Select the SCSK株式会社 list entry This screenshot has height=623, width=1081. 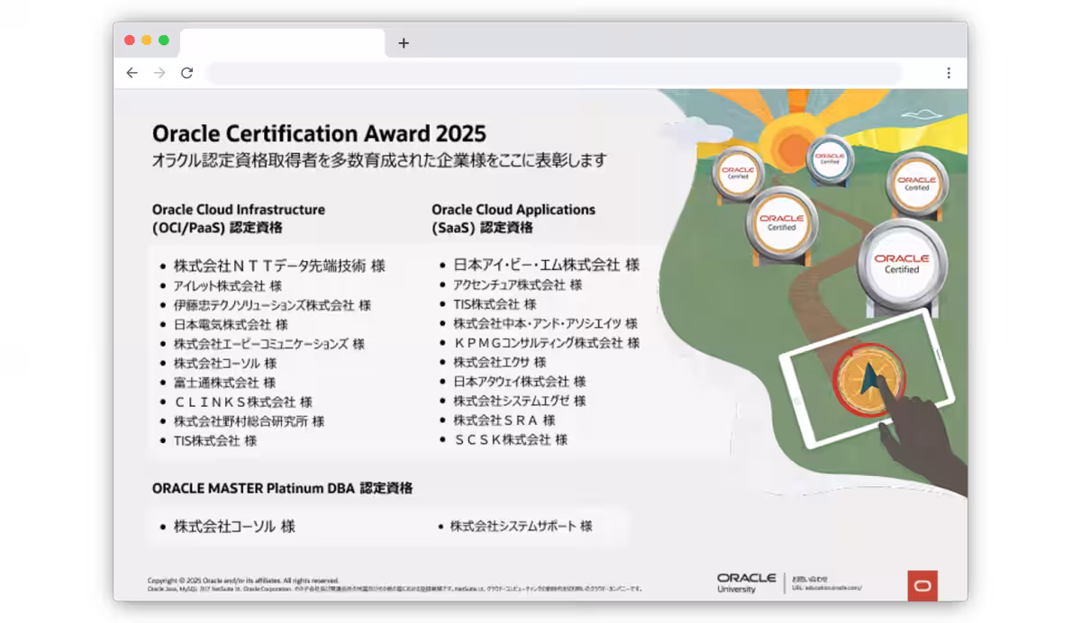pos(510,440)
